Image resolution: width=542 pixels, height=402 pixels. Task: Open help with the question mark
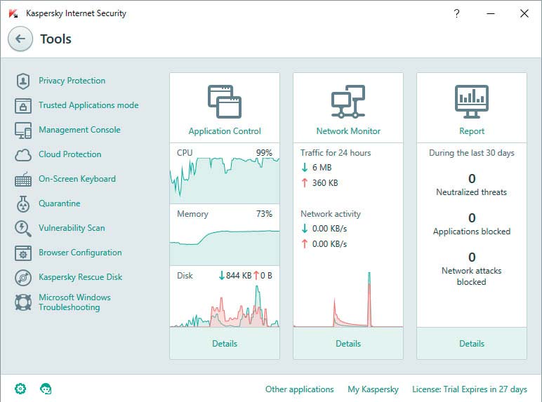pos(456,13)
